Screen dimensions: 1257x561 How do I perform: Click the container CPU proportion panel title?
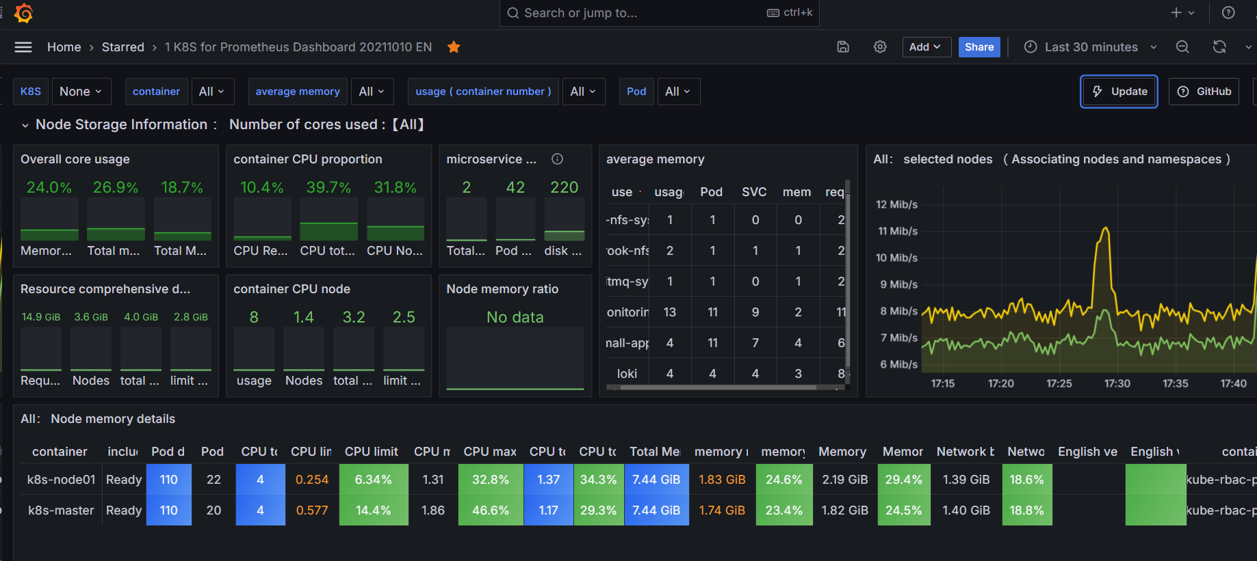coord(308,159)
